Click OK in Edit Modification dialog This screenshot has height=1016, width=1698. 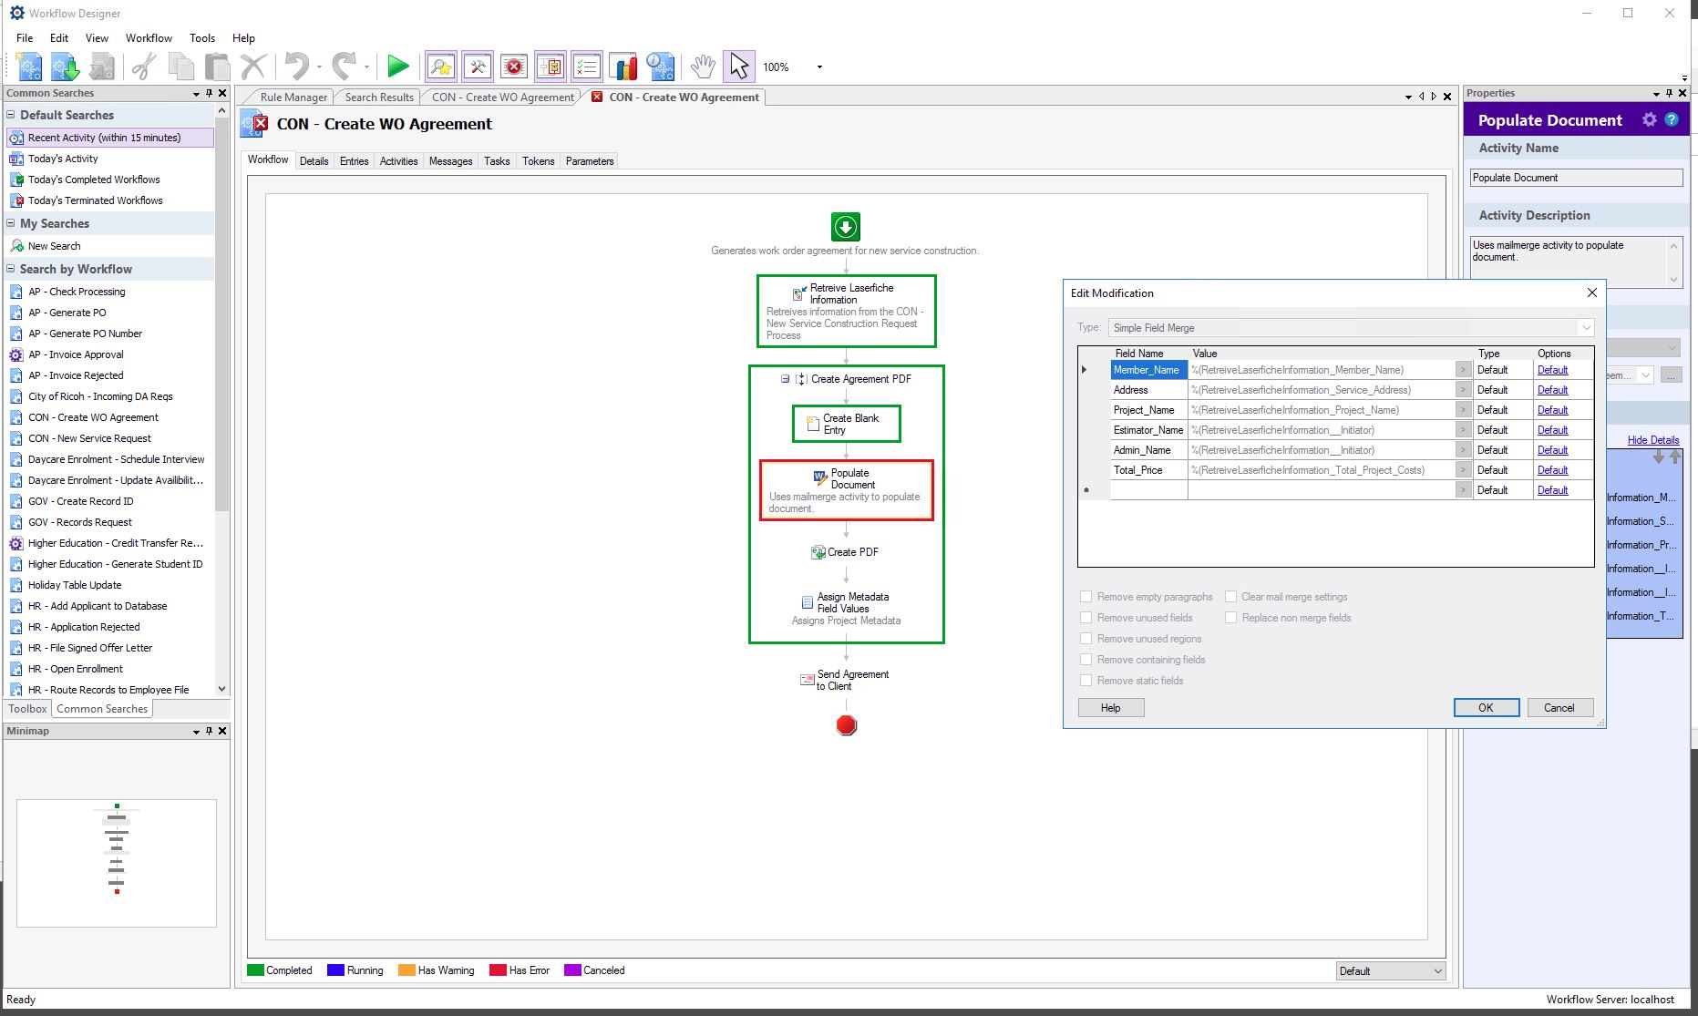[1486, 708]
